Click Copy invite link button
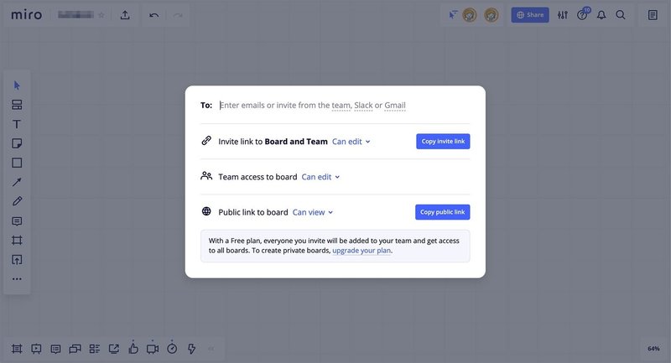The height and width of the screenshot is (363, 671). pyautogui.click(x=443, y=141)
